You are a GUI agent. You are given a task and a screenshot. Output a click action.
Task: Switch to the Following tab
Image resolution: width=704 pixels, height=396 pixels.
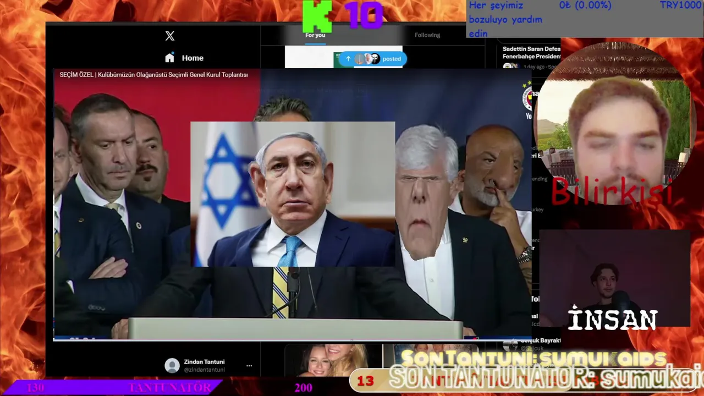coord(427,35)
